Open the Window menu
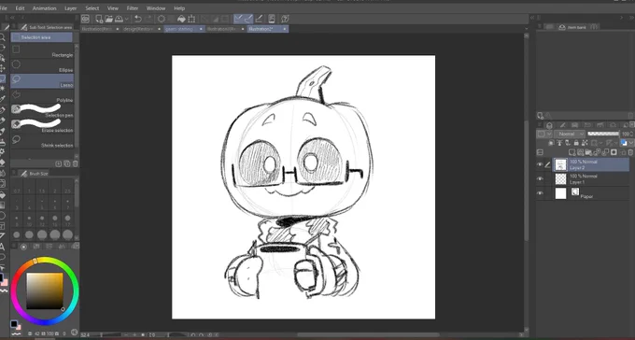Viewport: 635px width, 340px height. click(156, 8)
